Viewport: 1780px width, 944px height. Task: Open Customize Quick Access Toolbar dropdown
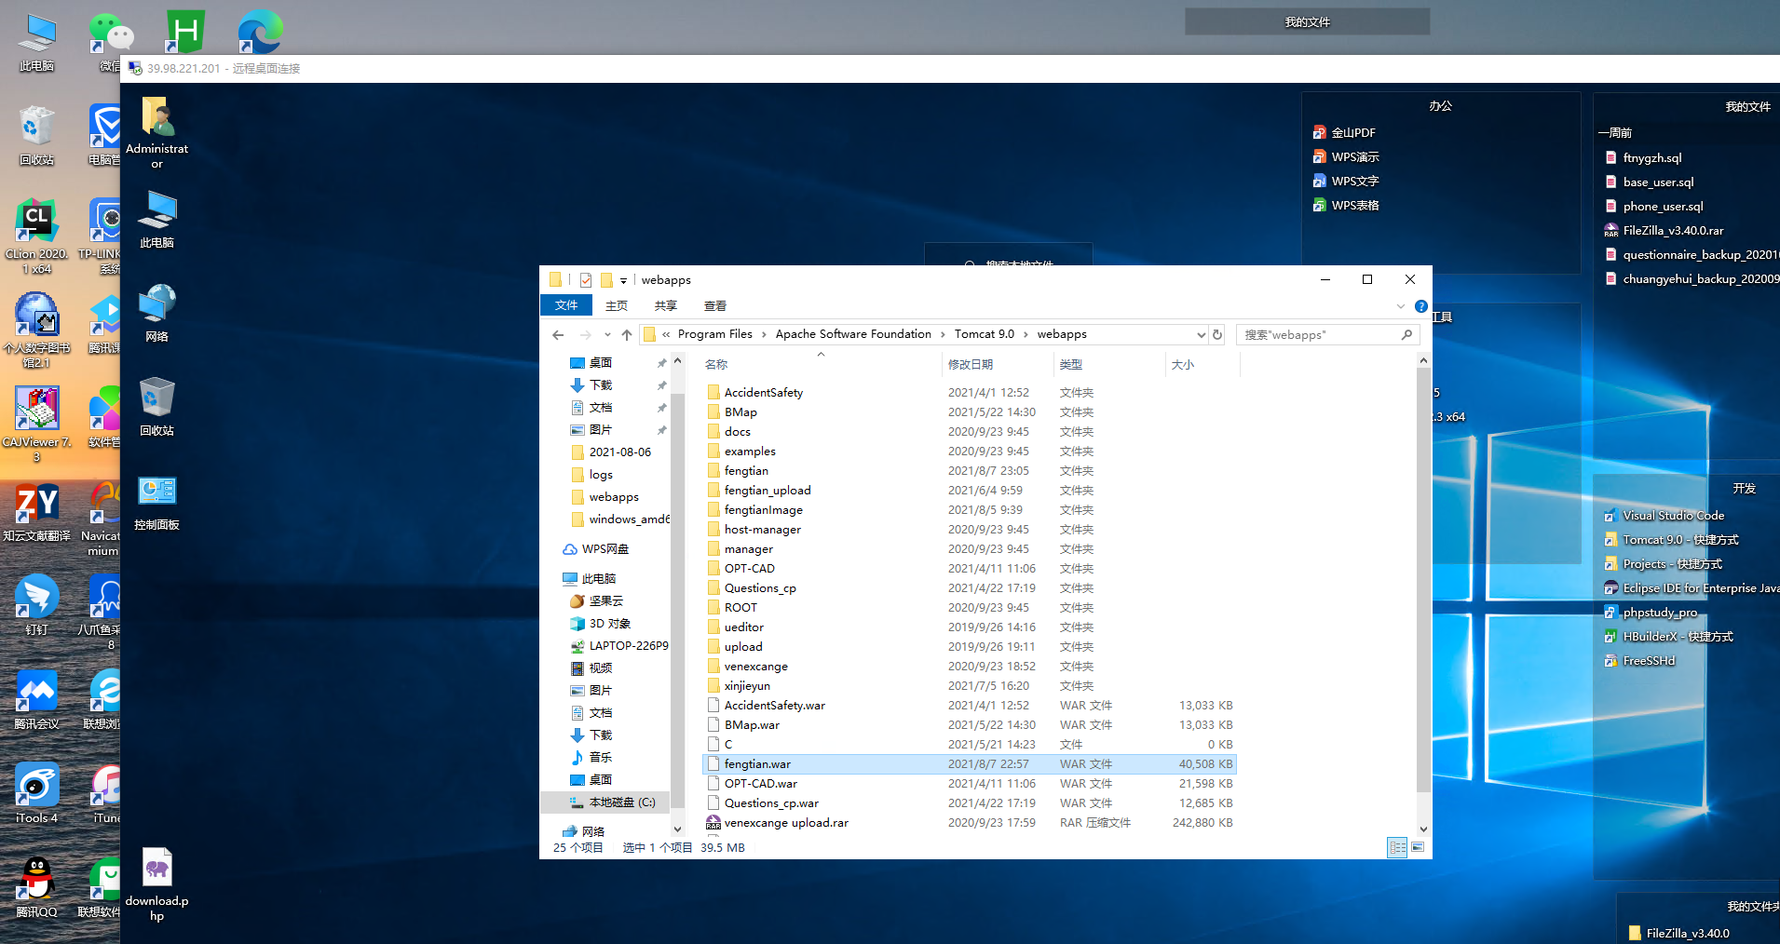click(x=623, y=280)
